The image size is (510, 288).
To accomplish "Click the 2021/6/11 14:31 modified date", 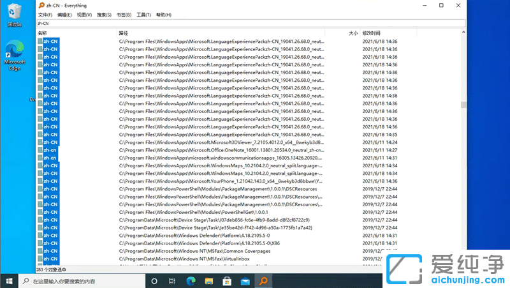I will pos(380,158).
